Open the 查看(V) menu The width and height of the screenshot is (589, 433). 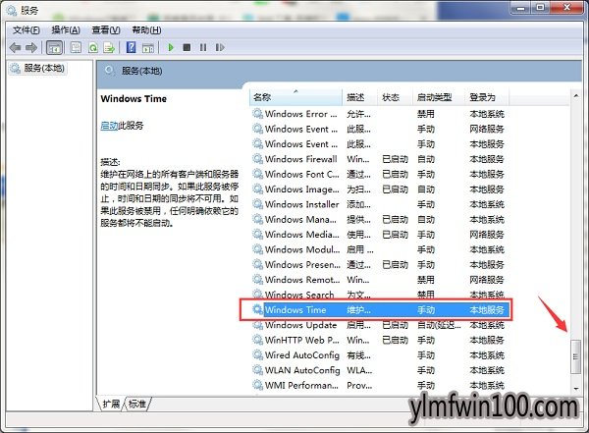tap(106, 30)
